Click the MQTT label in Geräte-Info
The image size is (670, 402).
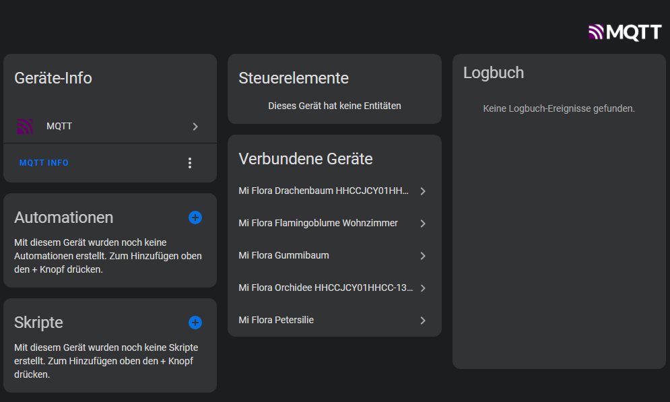[59, 127]
